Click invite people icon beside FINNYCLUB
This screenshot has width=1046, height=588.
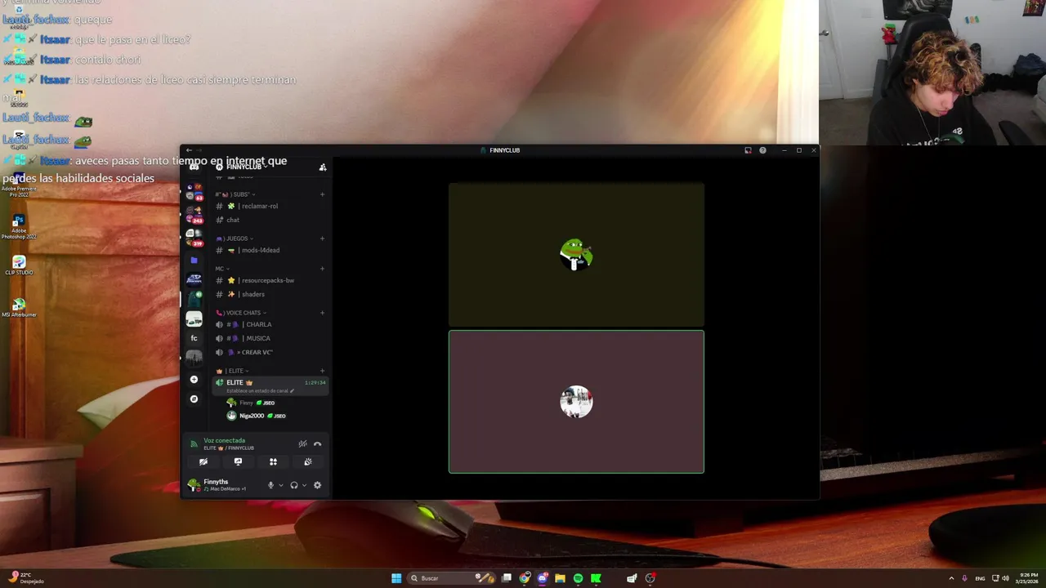pos(323,167)
